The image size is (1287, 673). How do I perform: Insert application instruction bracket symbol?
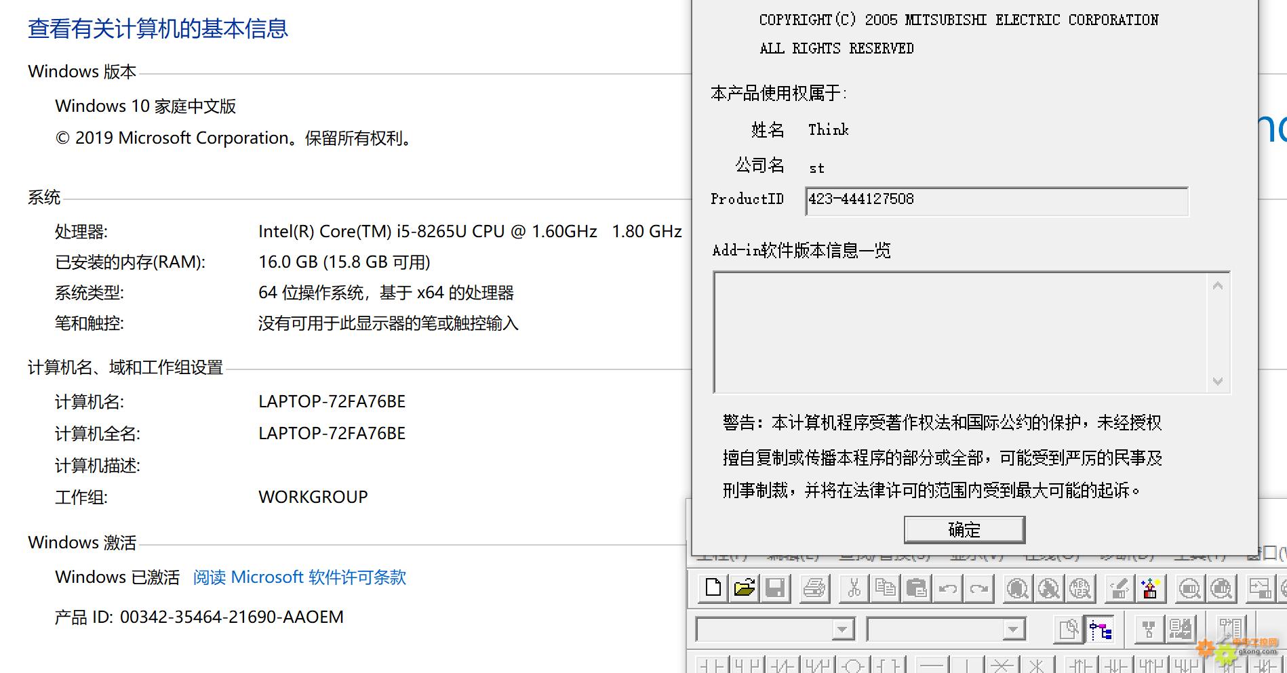point(889,665)
